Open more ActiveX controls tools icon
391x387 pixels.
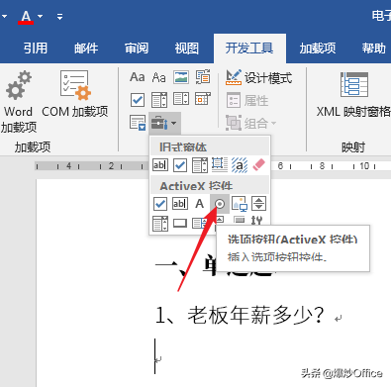tap(257, 221)
